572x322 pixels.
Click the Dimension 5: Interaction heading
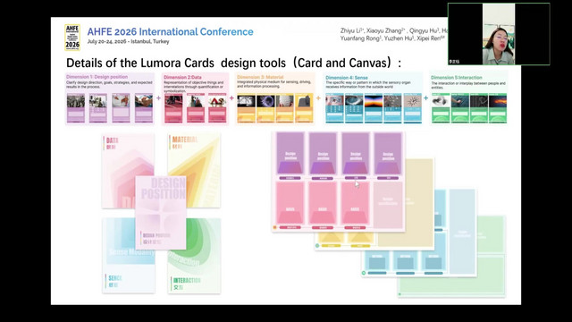click(457, 78)
